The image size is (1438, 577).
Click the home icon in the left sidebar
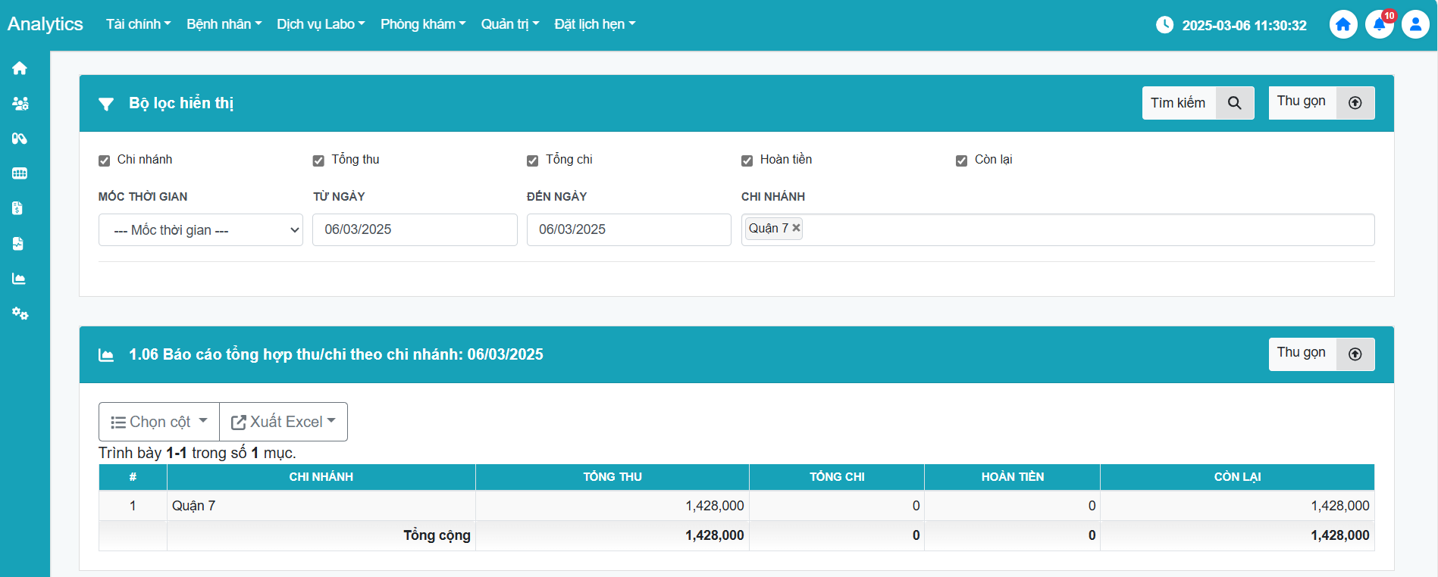20,68
